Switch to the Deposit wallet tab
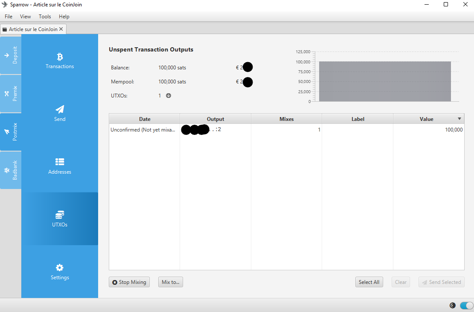Image resolution: width=474 pixels, height=312 pixels. click(x=11, y=55)
